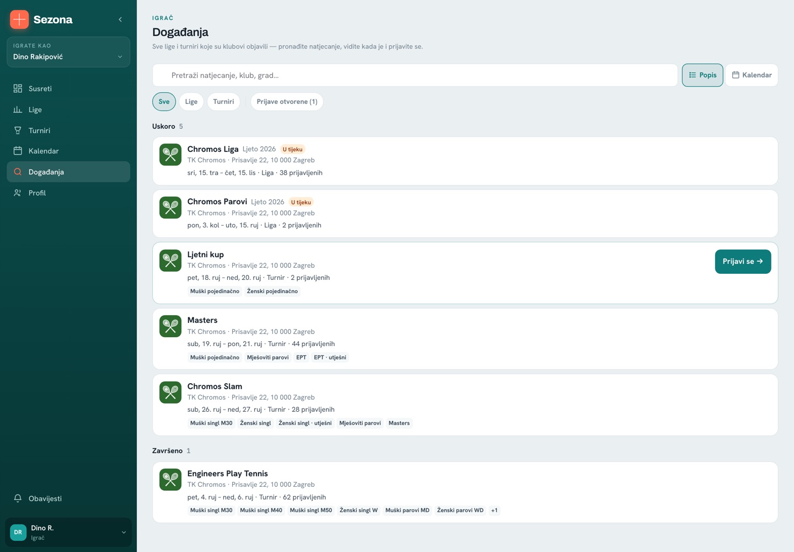The image size is (794, 552).
Task: Click the Chromos Parovi club racket logo
Action: coord(170,208)
